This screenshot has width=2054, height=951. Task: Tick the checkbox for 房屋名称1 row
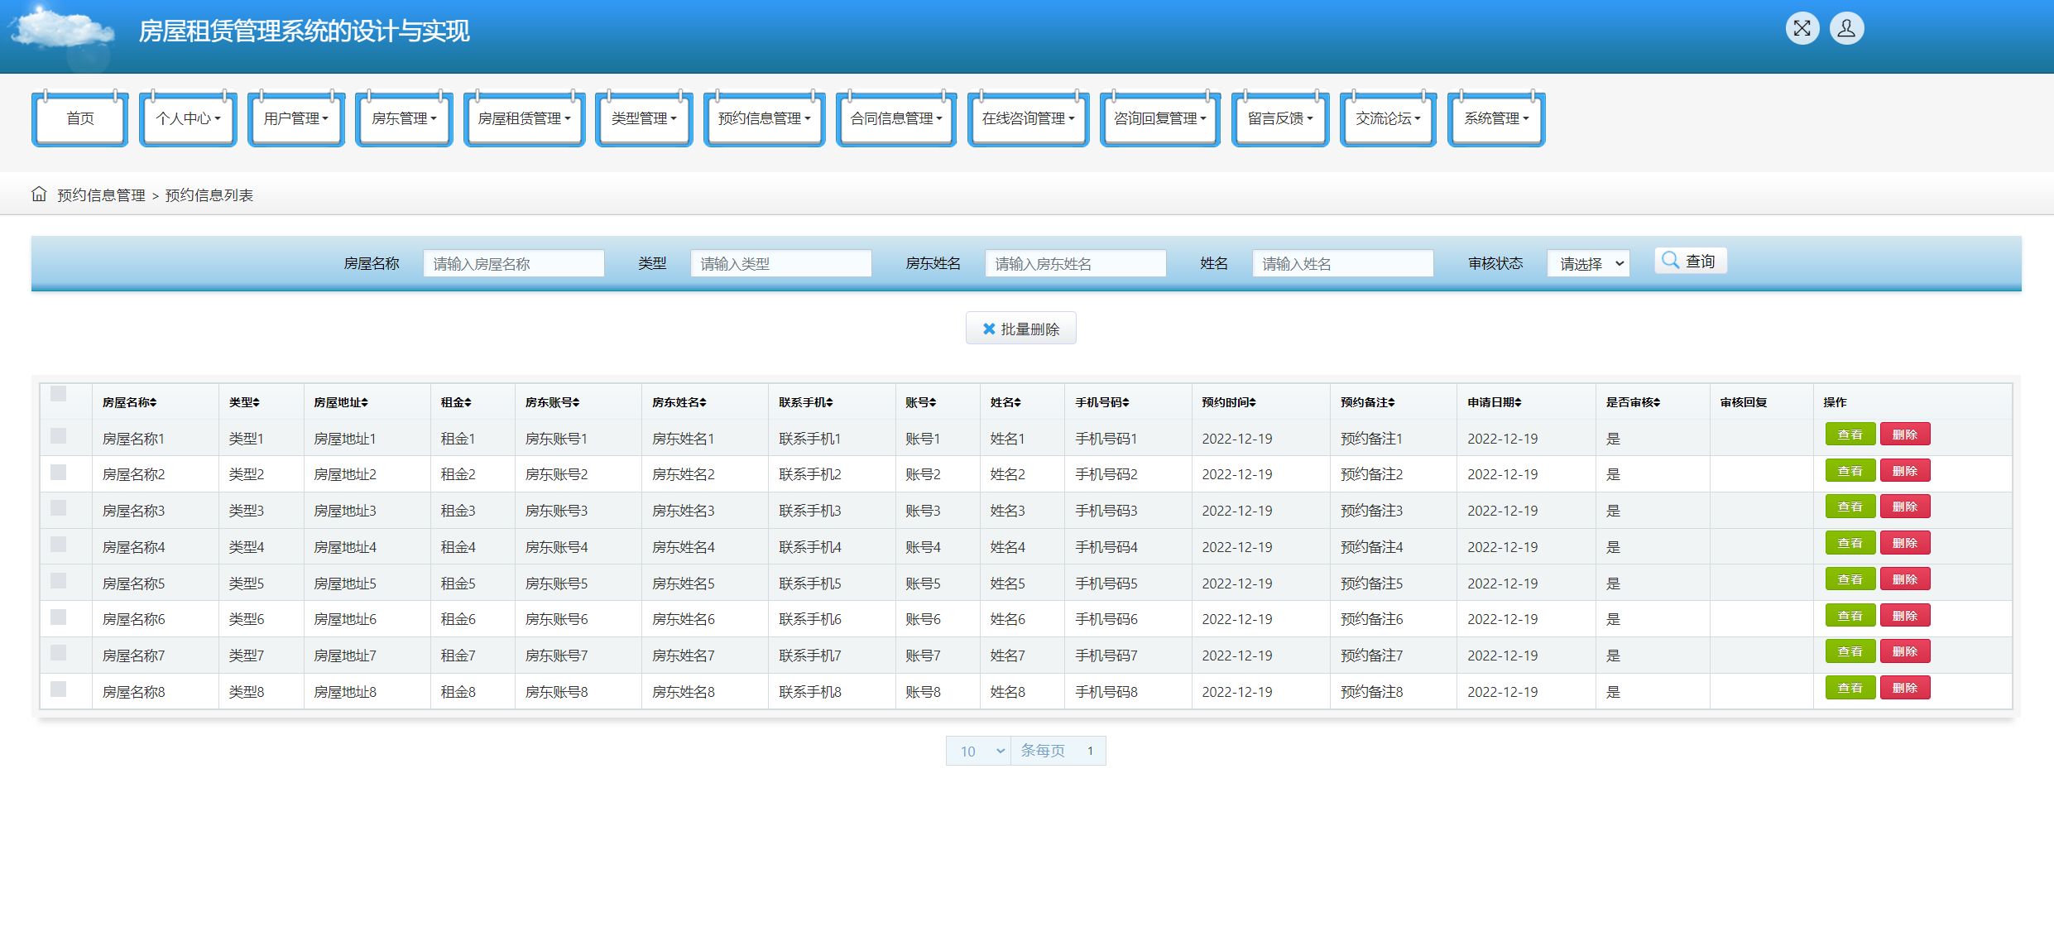58,435
